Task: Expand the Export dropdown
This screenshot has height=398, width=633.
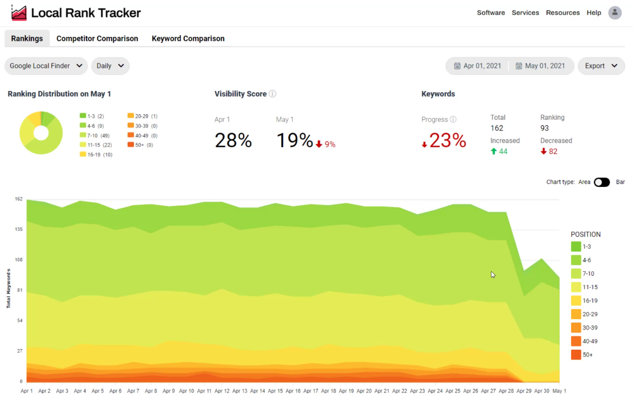Action: 601,66
